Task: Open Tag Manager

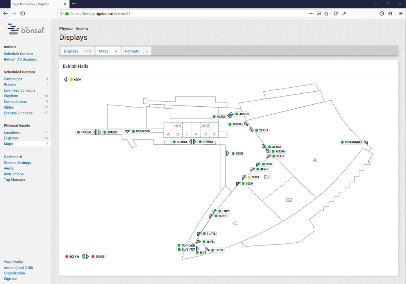Action: coord(15,180)
